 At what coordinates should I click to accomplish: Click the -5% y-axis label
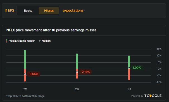point(159,75)
